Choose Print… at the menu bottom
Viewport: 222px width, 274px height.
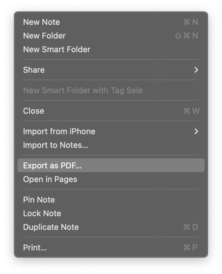(x=111, y=248)
